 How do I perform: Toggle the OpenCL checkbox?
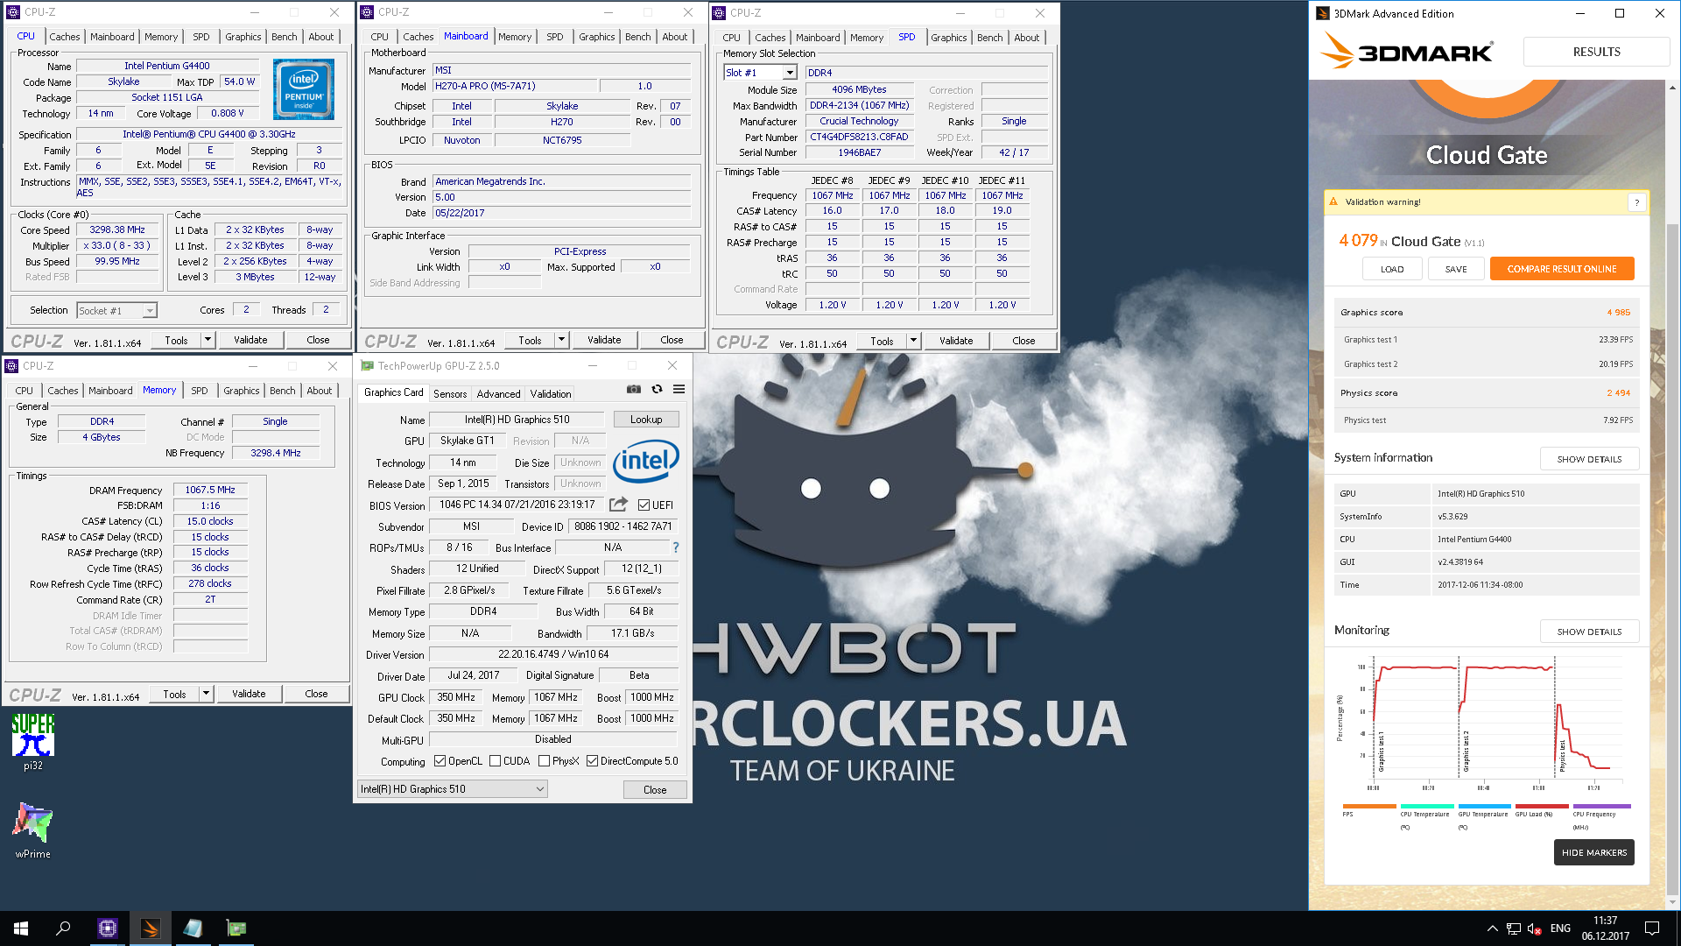pyautogui.click(x=440, y=761)
